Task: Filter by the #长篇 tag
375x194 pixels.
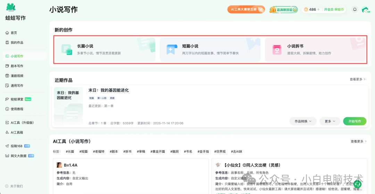Action: (x=70, y=151)
